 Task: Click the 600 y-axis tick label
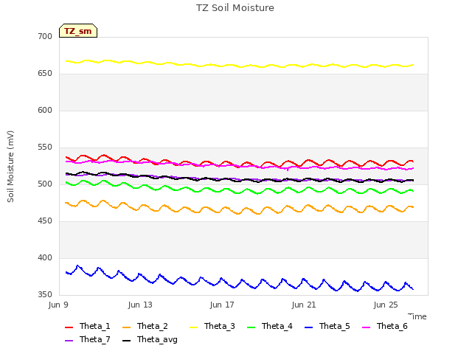(45, 110)
